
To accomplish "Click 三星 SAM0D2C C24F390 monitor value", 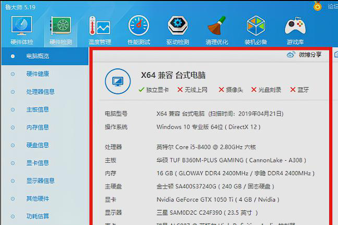I will tap(207, 213).
